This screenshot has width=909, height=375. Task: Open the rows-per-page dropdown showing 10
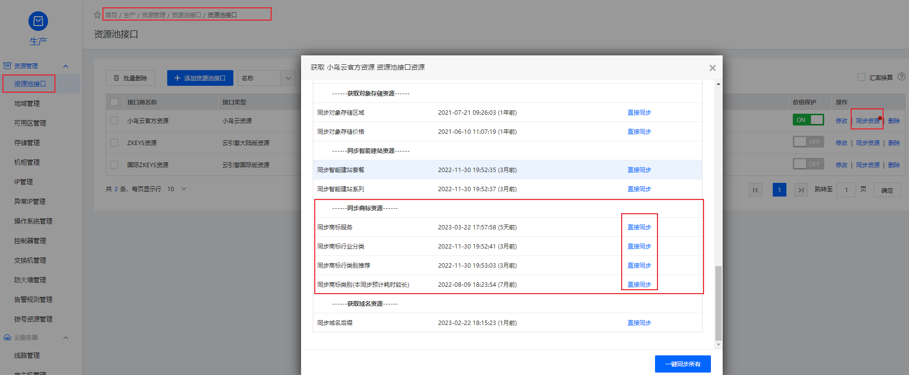tap(177, 189)
